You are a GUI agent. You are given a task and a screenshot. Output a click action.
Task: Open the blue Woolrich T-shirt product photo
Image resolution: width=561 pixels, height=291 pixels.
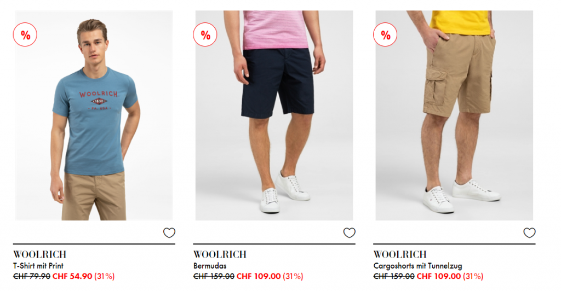[94, 115]
